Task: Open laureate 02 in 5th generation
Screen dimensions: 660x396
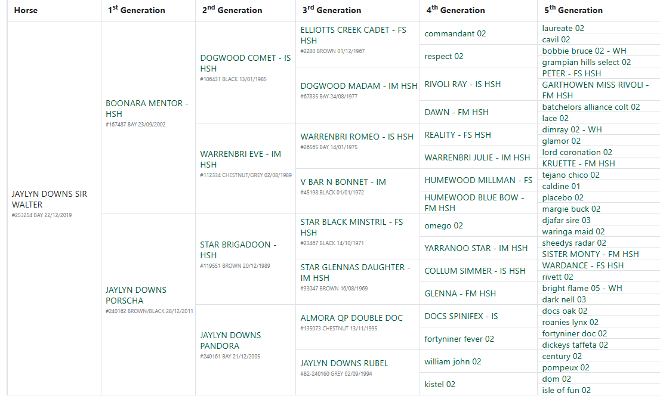Action: pos(563,28)
